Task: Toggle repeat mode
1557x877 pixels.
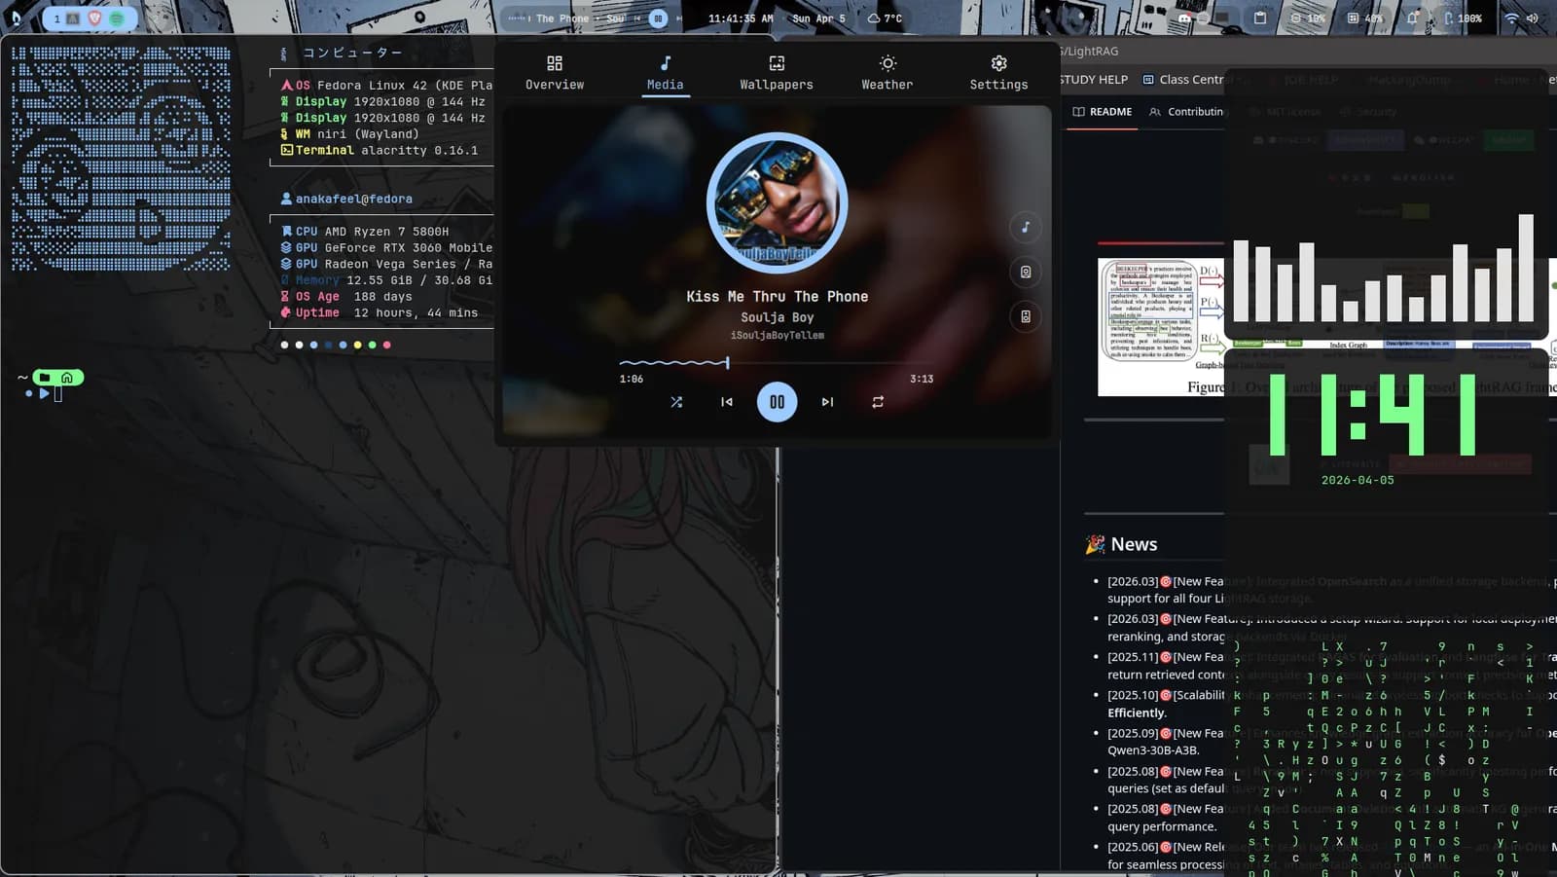Action: [x=878, y=402]
